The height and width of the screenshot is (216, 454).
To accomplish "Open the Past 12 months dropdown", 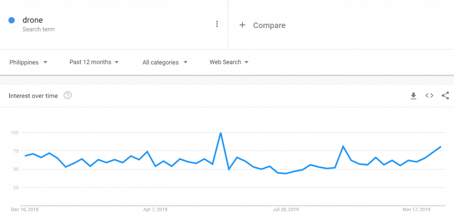I will click(x=94, y=62).
